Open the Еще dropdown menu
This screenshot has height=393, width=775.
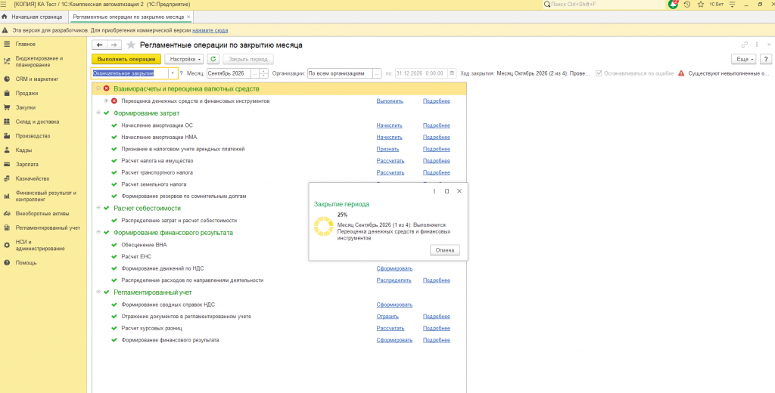pos(744,59)
